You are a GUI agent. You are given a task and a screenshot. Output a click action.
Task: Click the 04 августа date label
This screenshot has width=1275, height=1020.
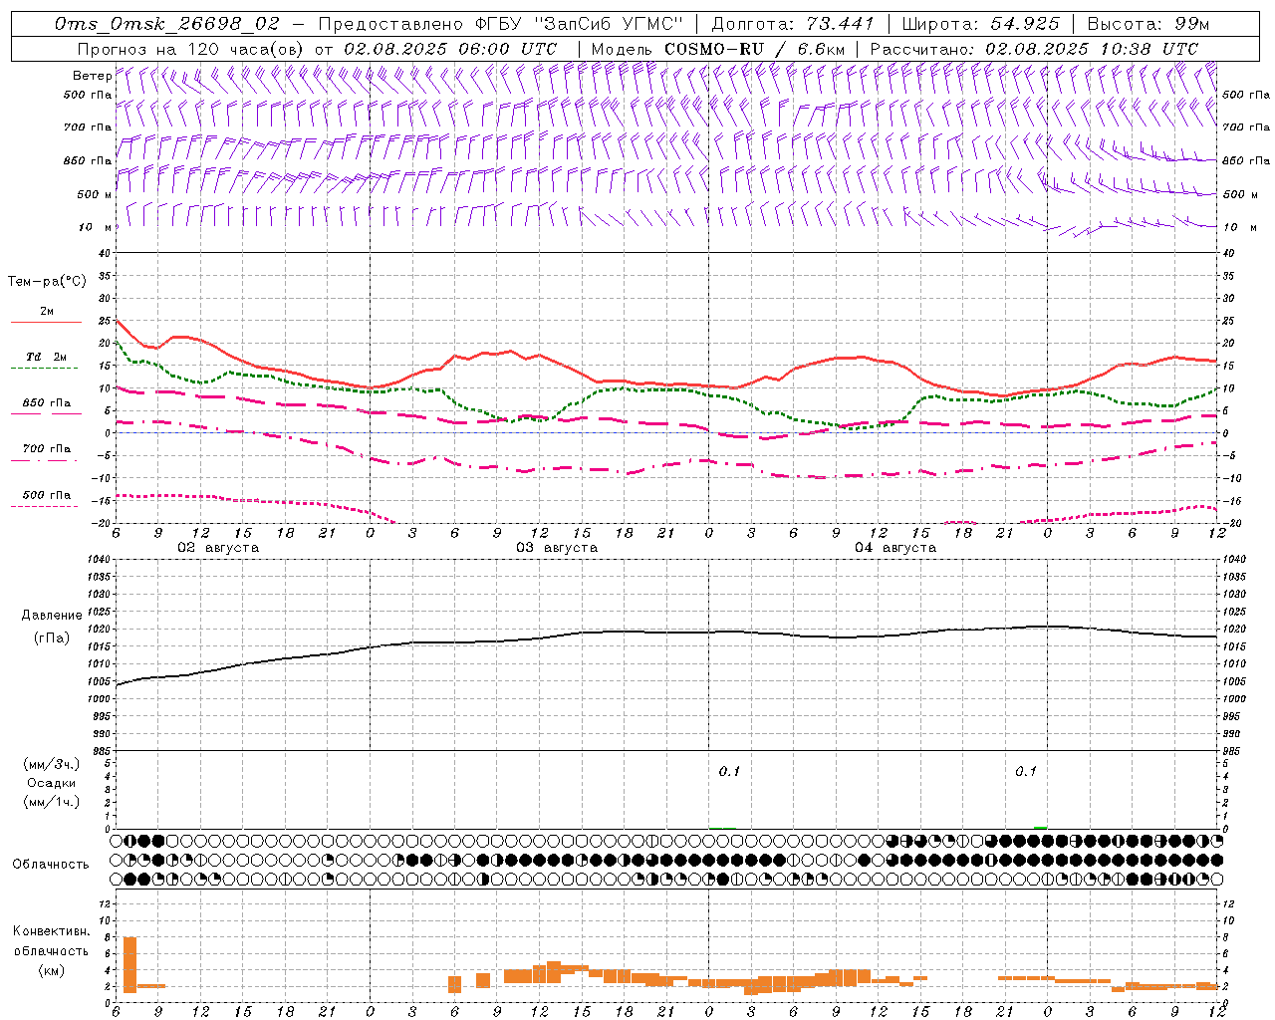(895, 548)
